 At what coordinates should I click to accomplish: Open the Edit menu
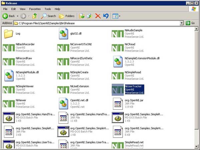point(13,9)
